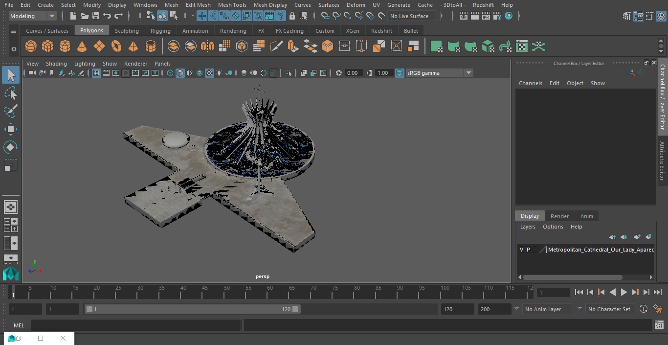
Task: Toggle wireframe on shaded cube icon
Action: pyautogui.click(x=180, y=73)
